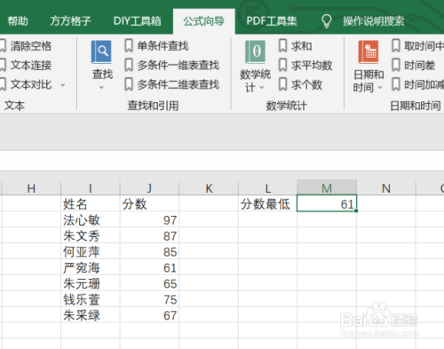Select column M header
Image resolution: width=444 pixels, height=349 pixels.
(x=327, y=187)
